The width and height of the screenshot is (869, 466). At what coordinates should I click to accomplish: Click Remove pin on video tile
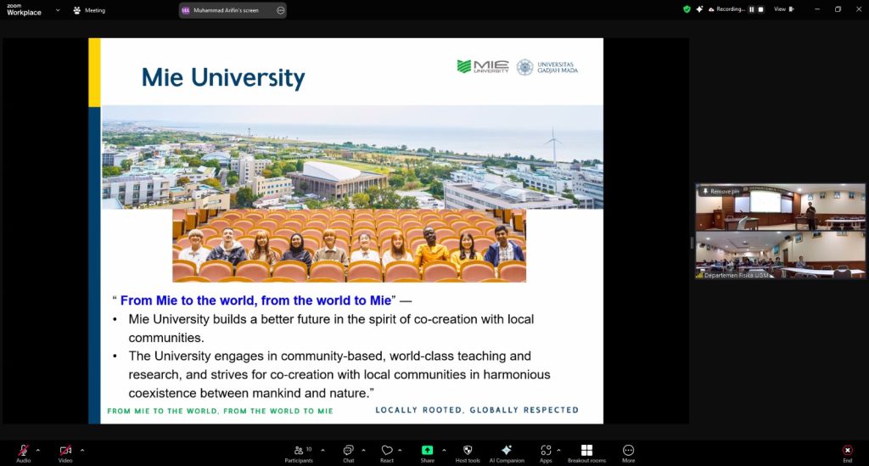(x=720, y=191)
